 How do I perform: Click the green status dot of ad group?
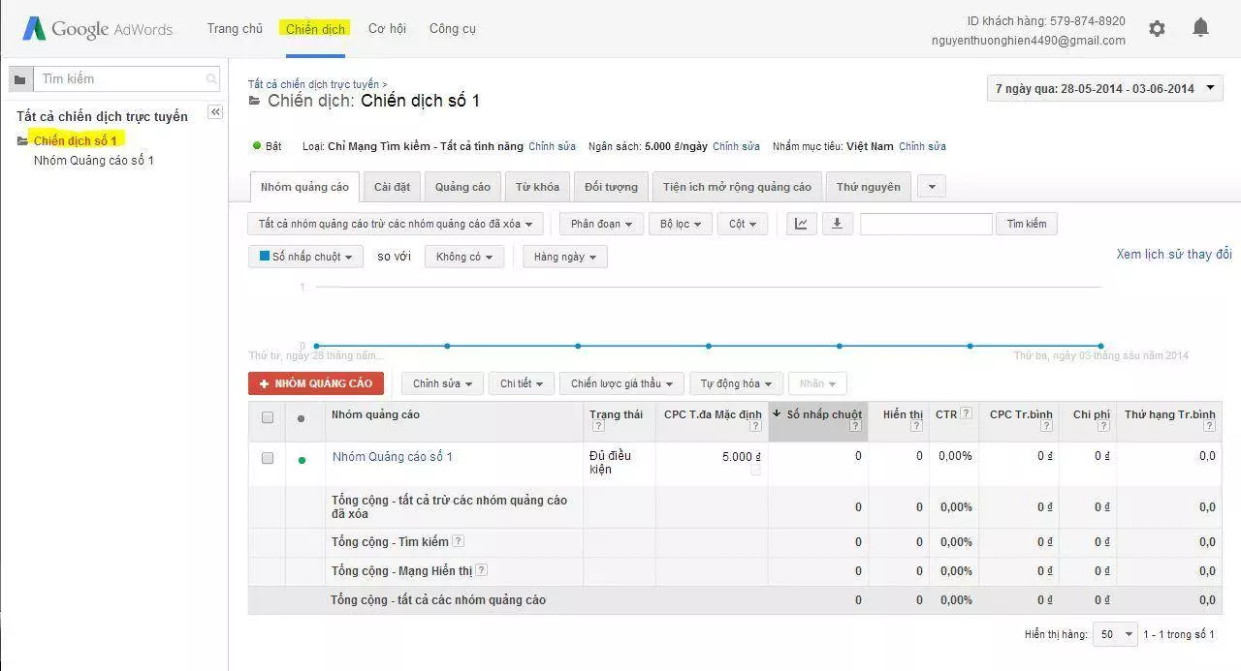(302, 460)
